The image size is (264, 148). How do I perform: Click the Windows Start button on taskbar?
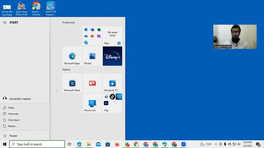click(x=5, y=144)
